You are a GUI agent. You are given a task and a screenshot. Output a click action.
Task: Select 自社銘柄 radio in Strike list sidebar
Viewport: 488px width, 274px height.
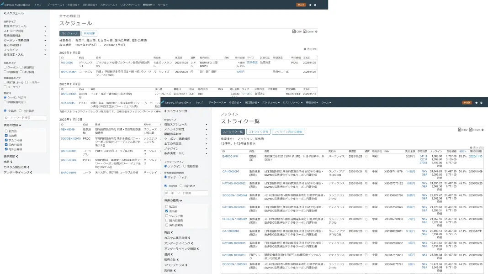(181, 186)
